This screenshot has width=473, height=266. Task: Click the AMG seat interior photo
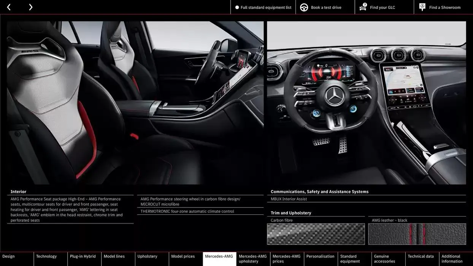click(135, 103)
